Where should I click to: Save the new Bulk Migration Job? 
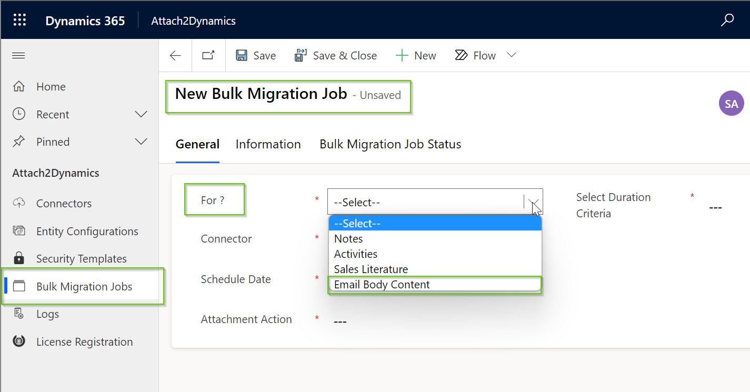[256, 55]
